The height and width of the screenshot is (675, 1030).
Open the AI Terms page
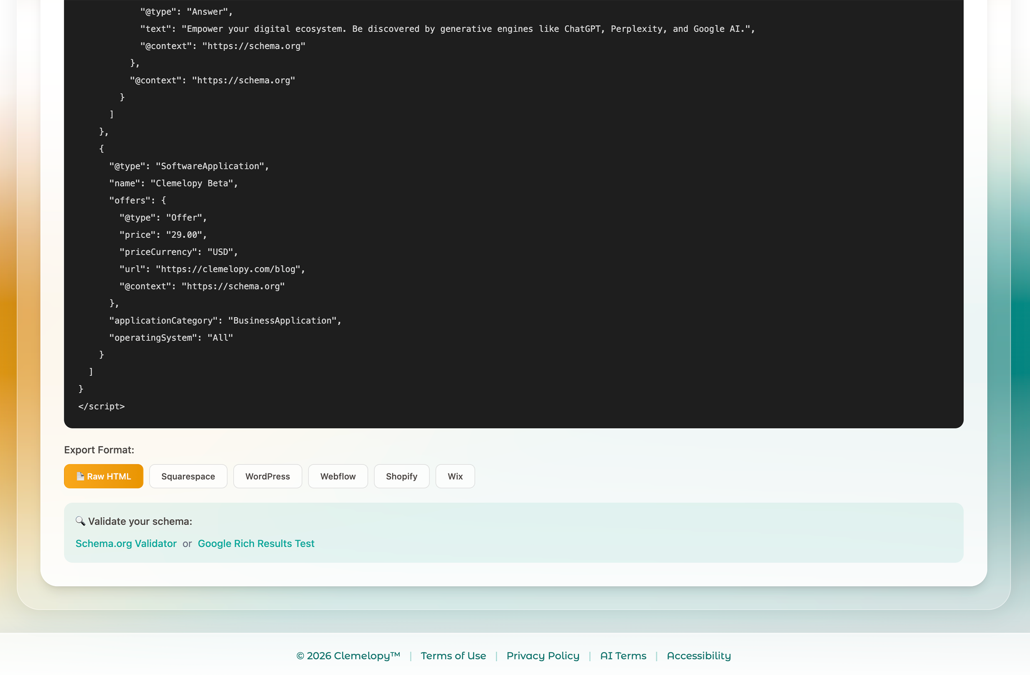click(623, 655)
